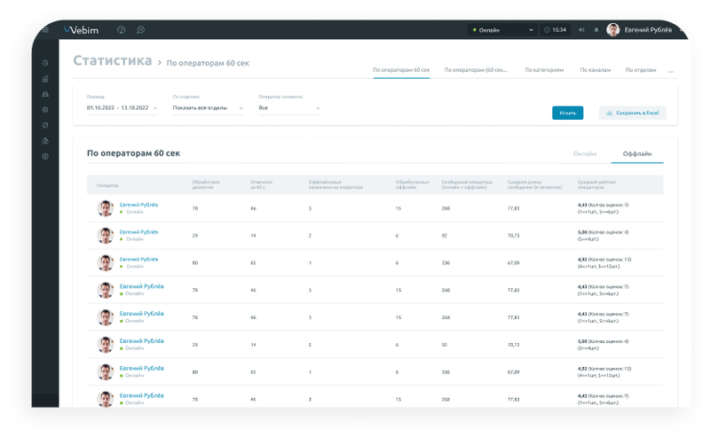Click the Обработано диалогов column header
Screen dimensions: 710x437
[x=206, y=184]
